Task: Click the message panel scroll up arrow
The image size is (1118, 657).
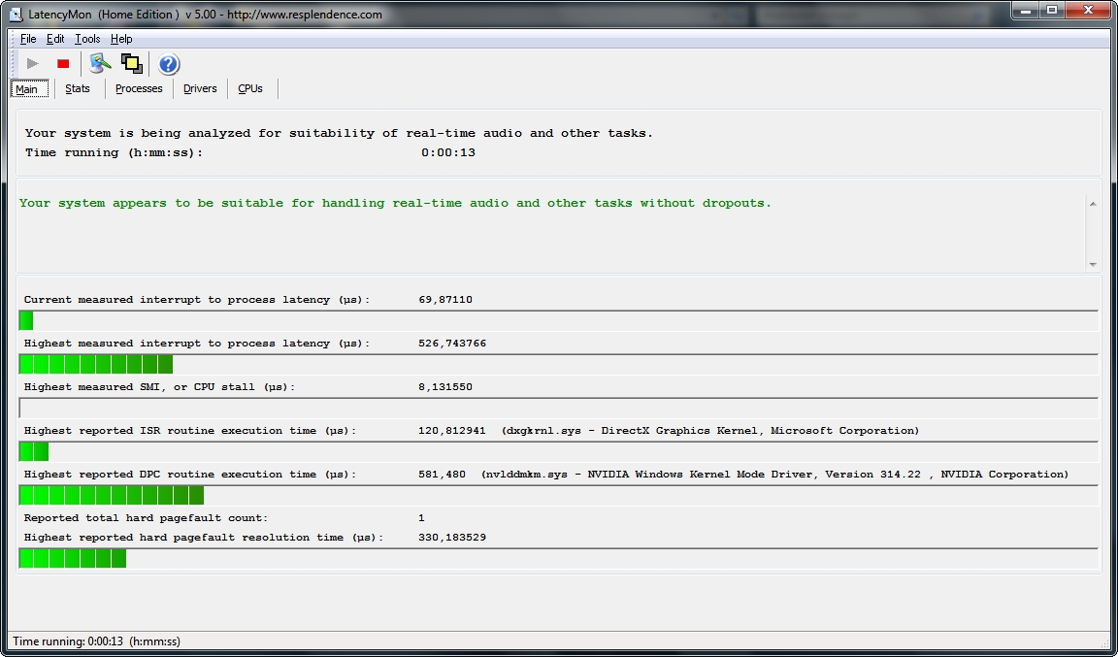Action: [x=1093, y=204]
